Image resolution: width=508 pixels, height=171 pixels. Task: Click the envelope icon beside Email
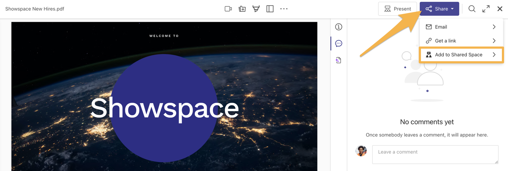pyautogui.click(x=429, y=27)
